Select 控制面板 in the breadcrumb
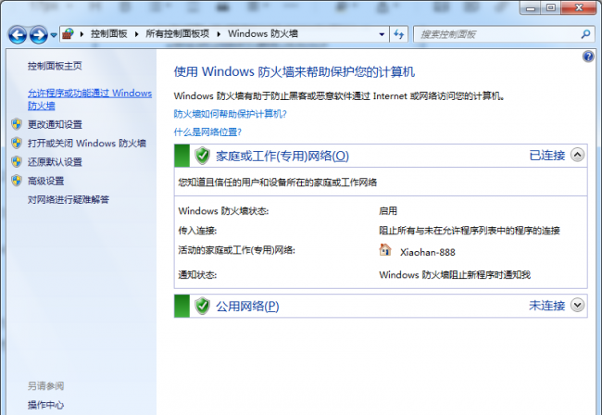 click(109, 33)
